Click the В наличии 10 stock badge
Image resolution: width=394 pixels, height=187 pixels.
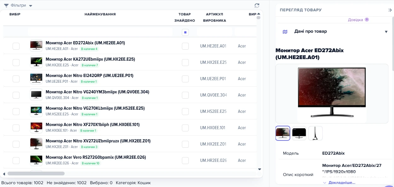(90, 163)
